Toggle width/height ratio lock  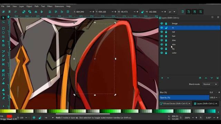[142, 12]
